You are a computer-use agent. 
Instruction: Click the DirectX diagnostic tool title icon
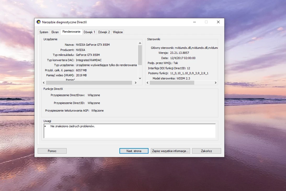pyautogui.click(x=38, y=22)
